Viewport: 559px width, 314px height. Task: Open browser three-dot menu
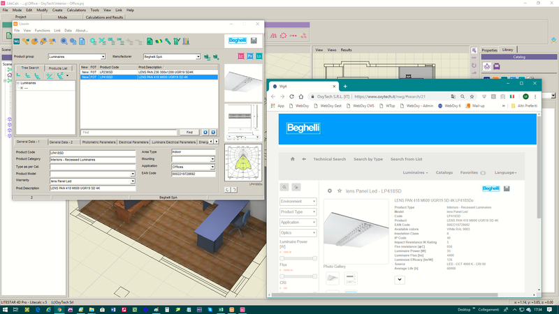point(535,96)
